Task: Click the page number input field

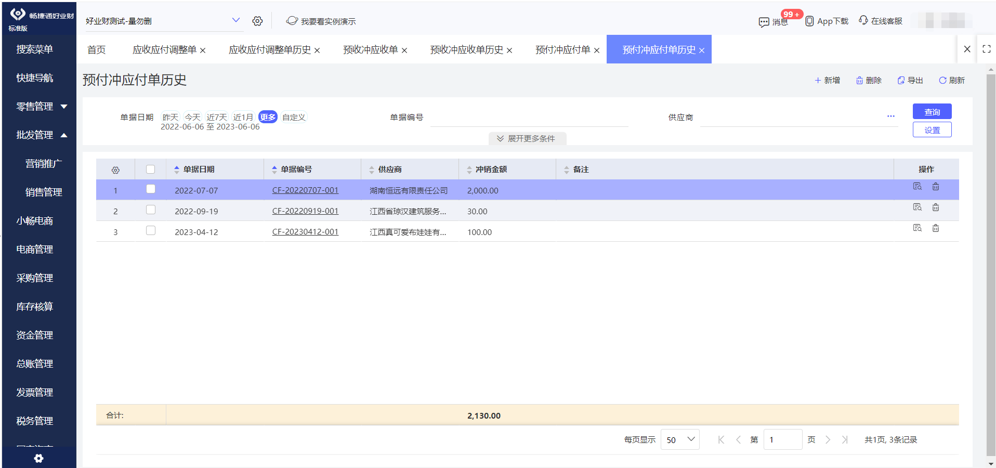Action: [783, 439]
